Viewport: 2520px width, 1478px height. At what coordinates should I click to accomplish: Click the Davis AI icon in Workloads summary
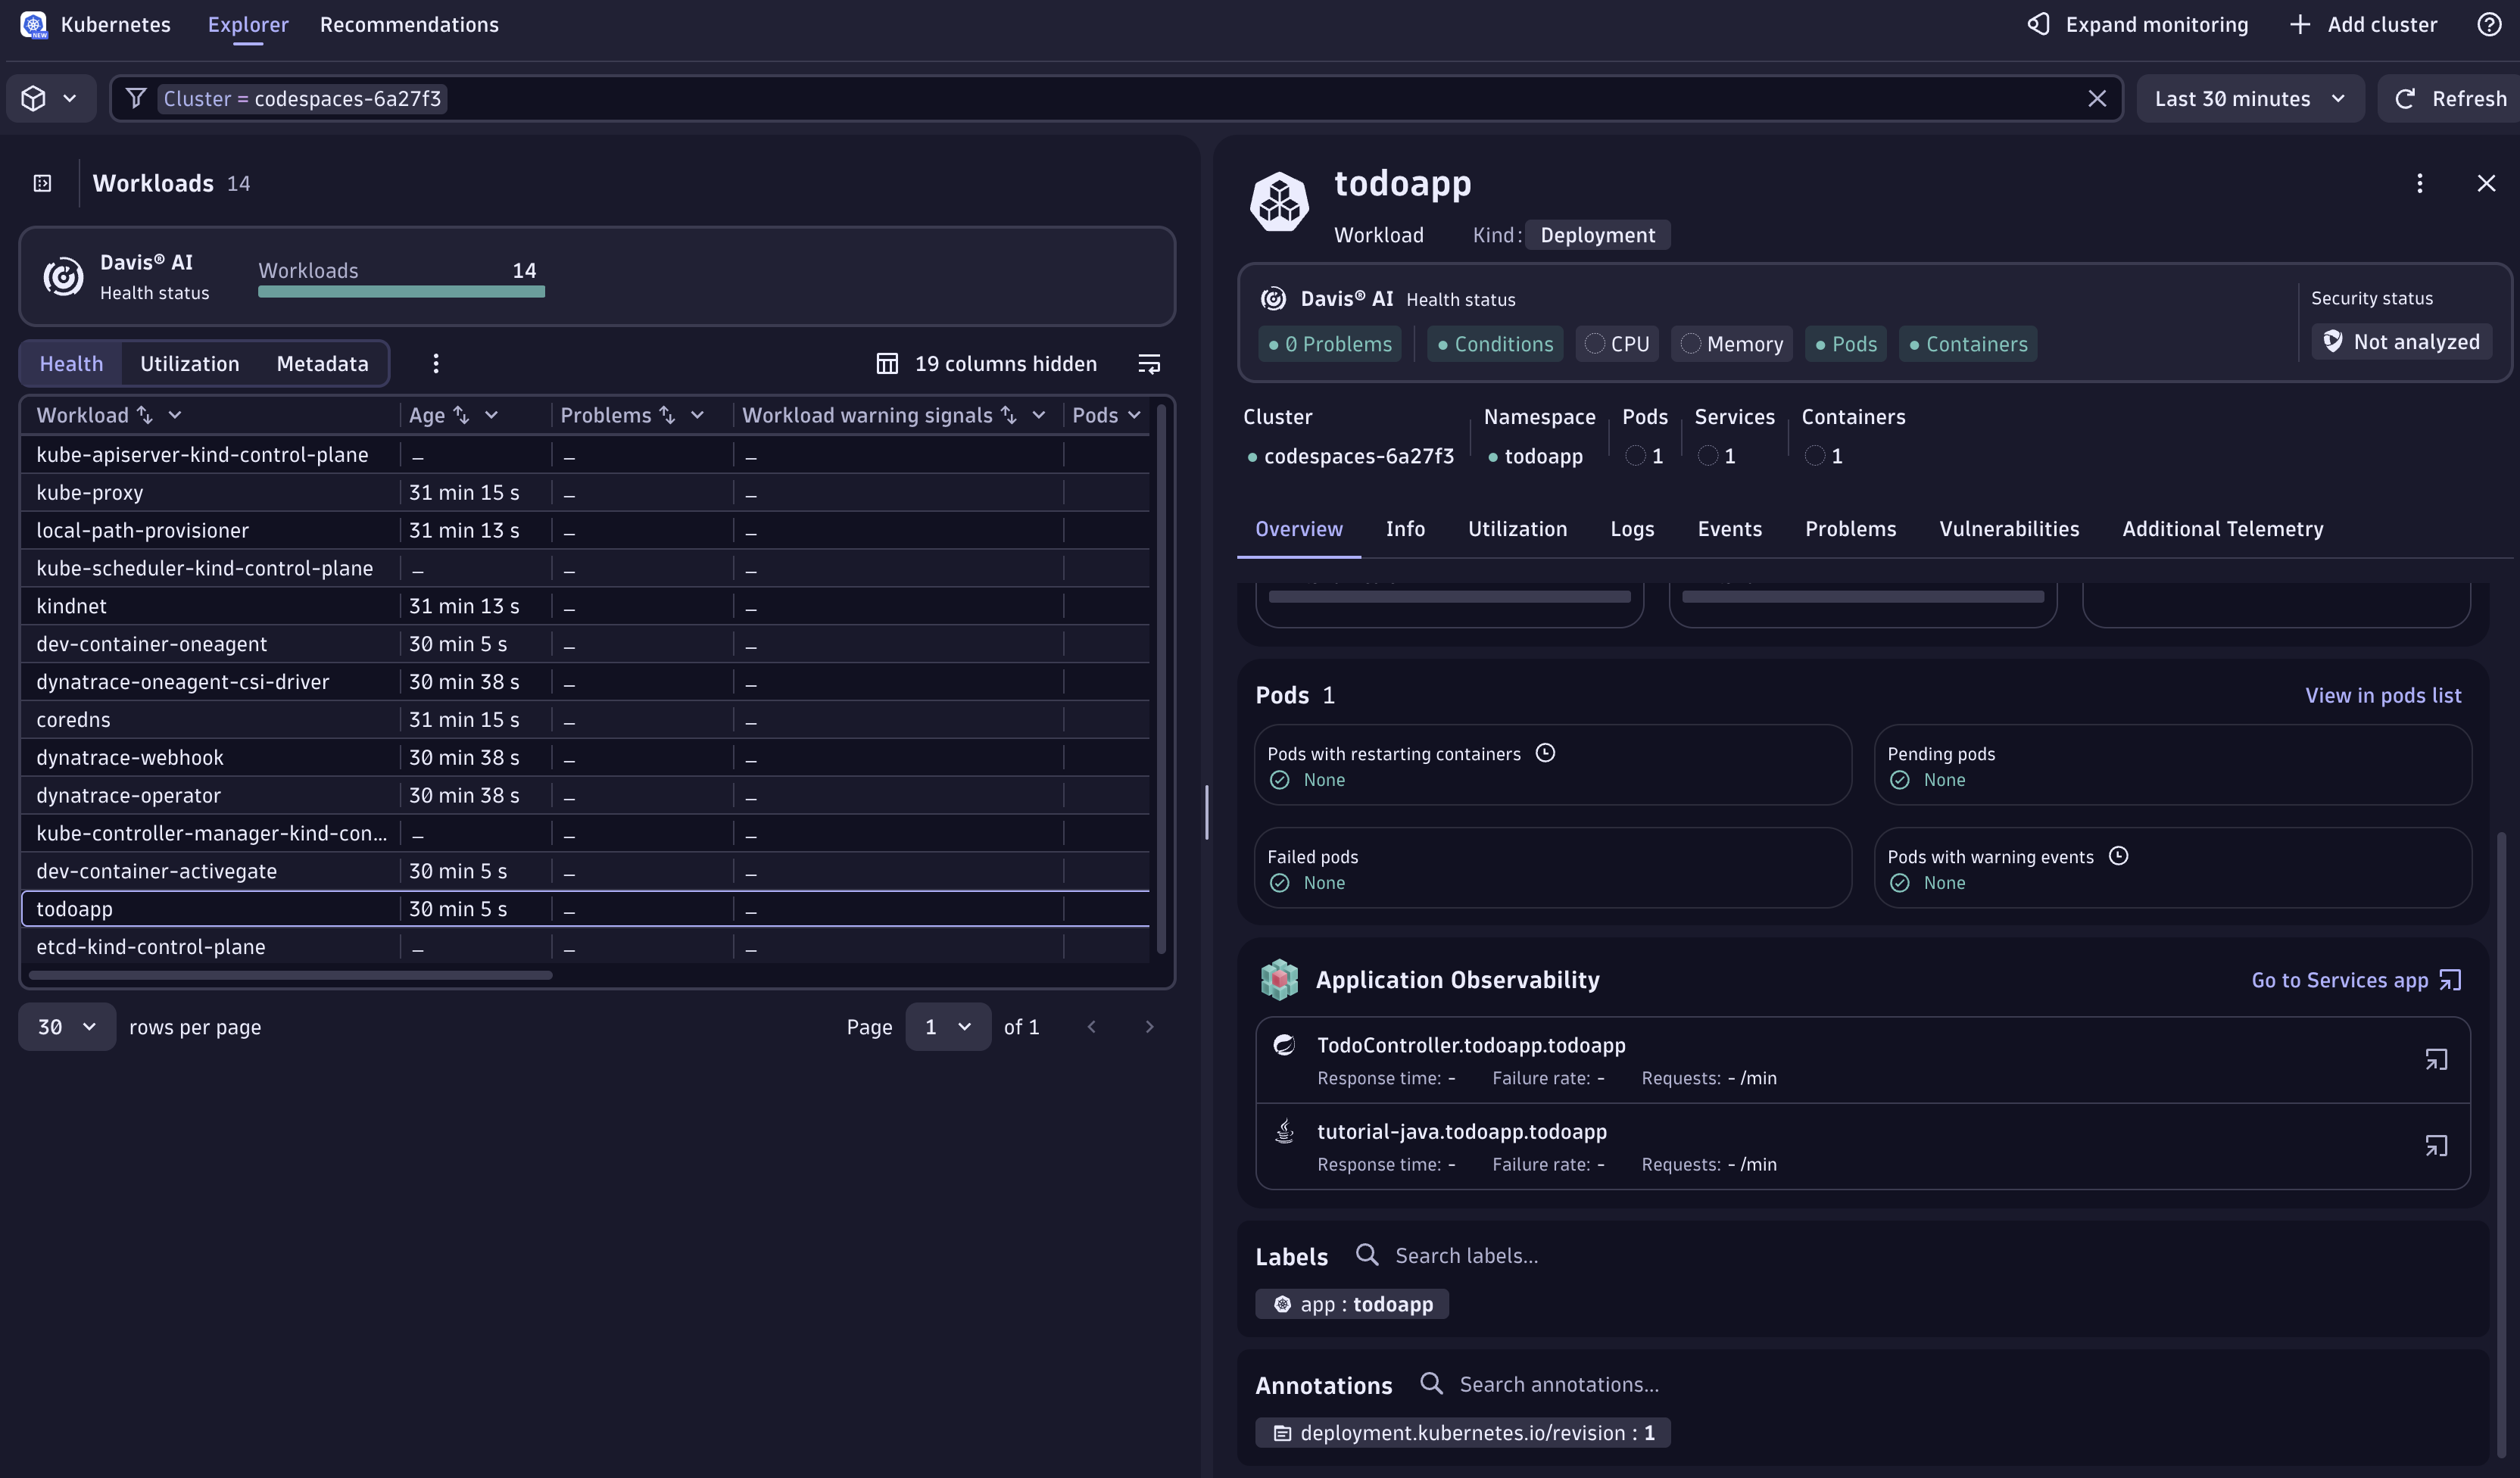pos(63,277)
